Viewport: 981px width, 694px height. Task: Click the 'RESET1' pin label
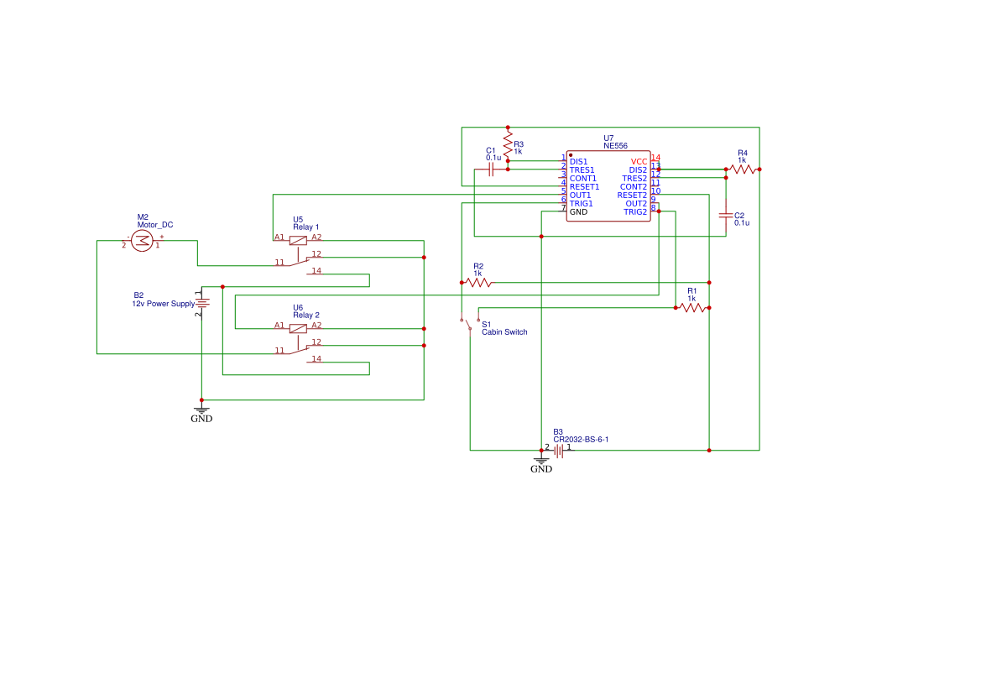coord(584,186)
